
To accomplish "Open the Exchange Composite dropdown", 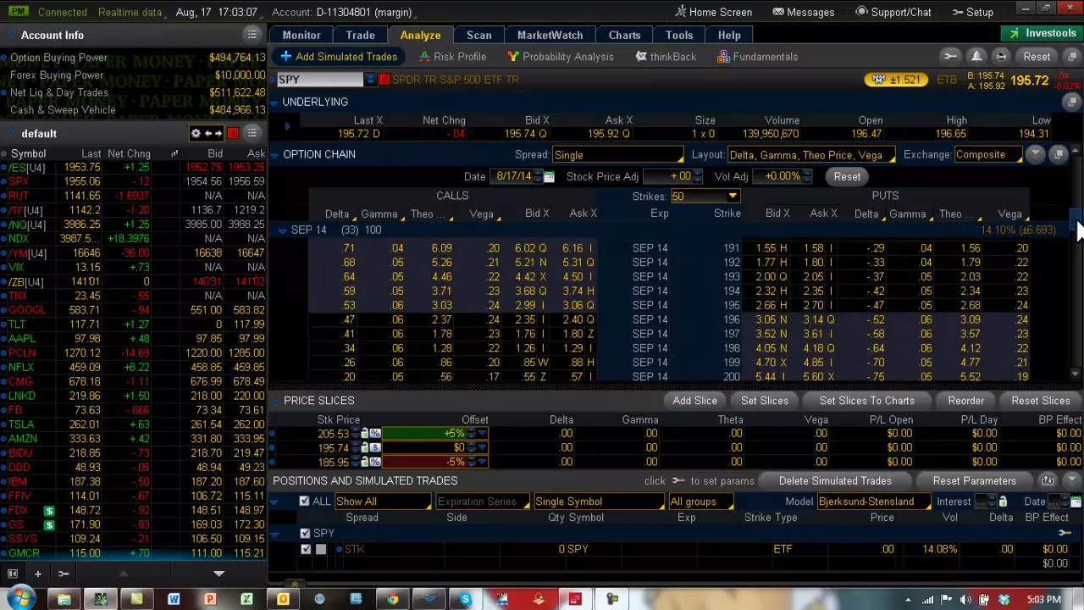I will (x=988, y=155).
